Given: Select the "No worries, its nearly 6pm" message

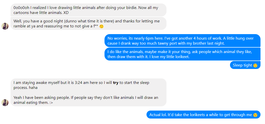Looking at the screenshot, I should click(182, 41).
